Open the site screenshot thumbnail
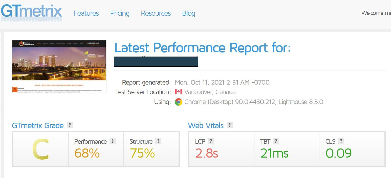Image resolution: width=391 pixels, height=178 pixels. point(59,66)
